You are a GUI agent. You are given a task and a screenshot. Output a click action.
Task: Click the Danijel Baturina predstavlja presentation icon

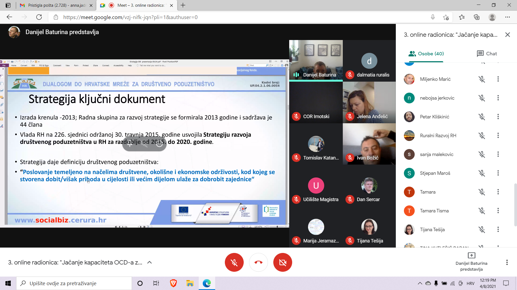tap(471, 255)
